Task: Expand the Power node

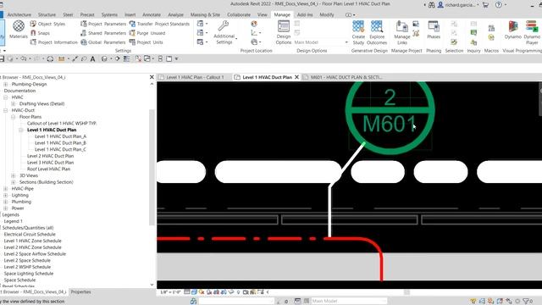Action: [6, 208]
